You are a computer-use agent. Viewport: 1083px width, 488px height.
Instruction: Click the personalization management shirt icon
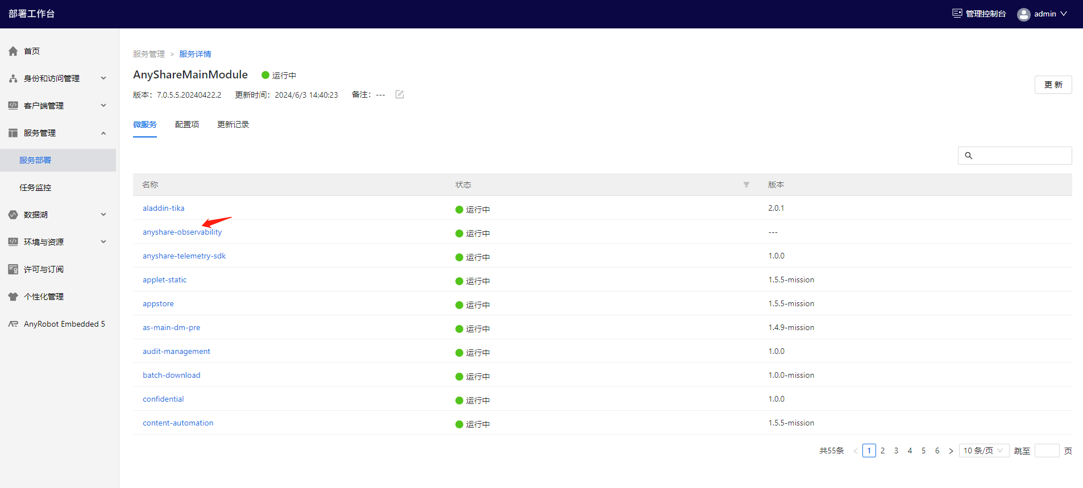pyautogui.click(x=13, y=297)
